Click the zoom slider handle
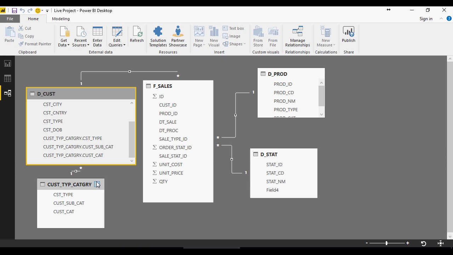This screenshot has height=255, width=453. click(386, 243)
